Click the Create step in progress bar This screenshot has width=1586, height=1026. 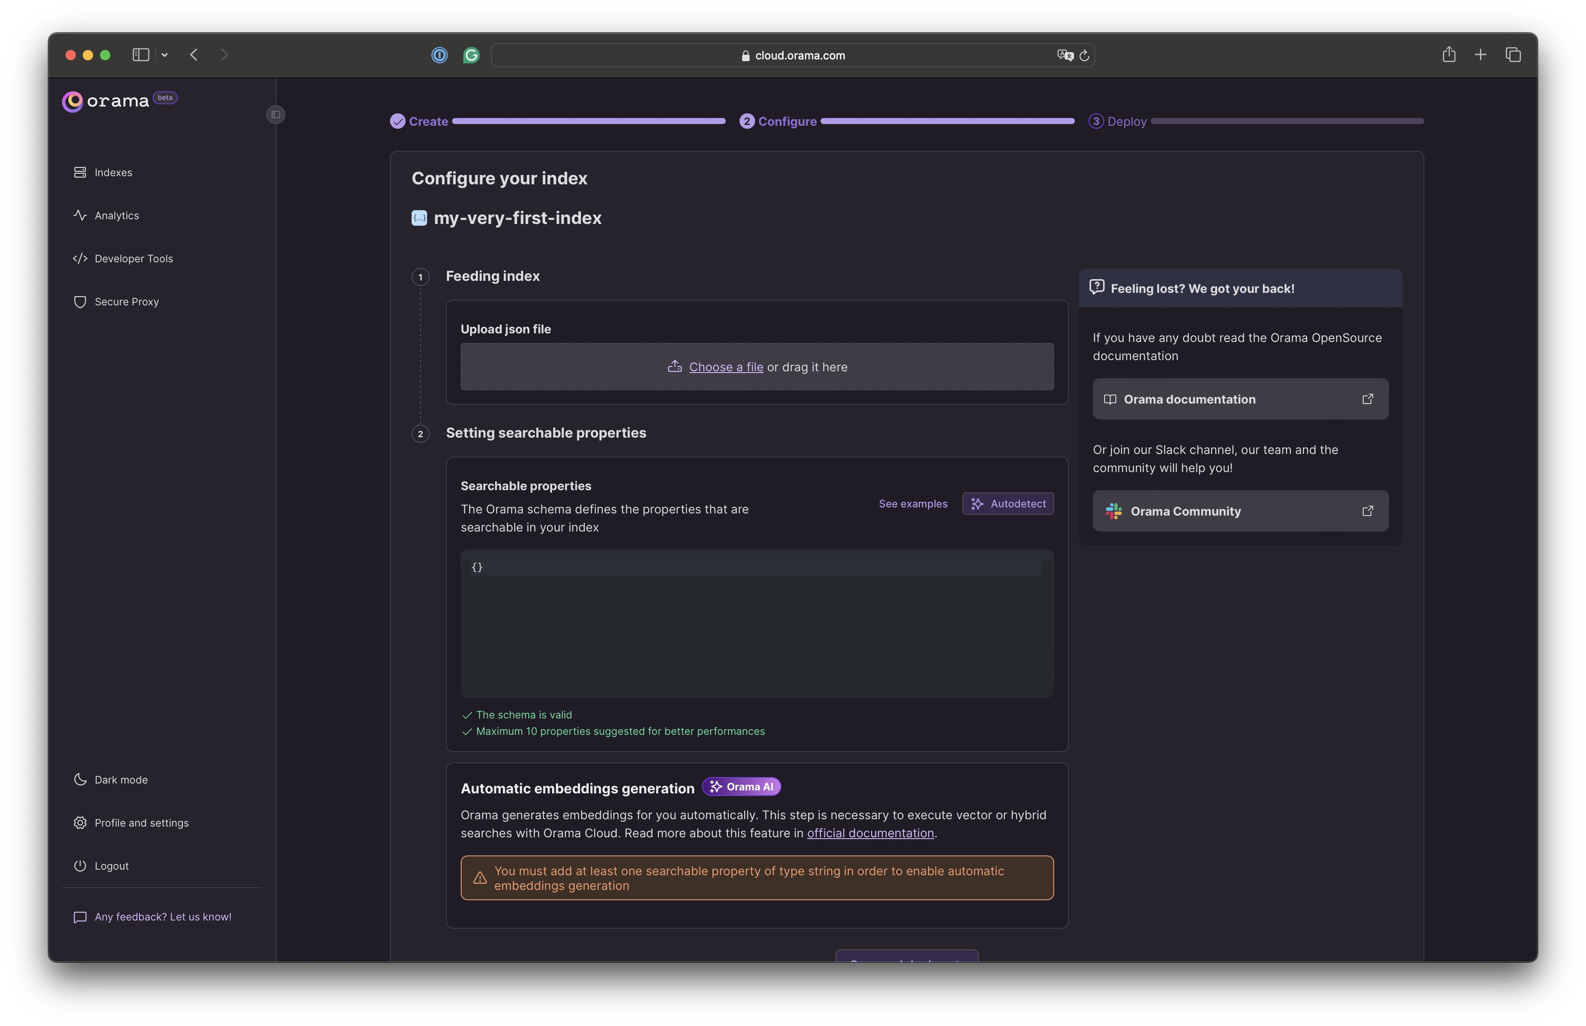point(419,121)
